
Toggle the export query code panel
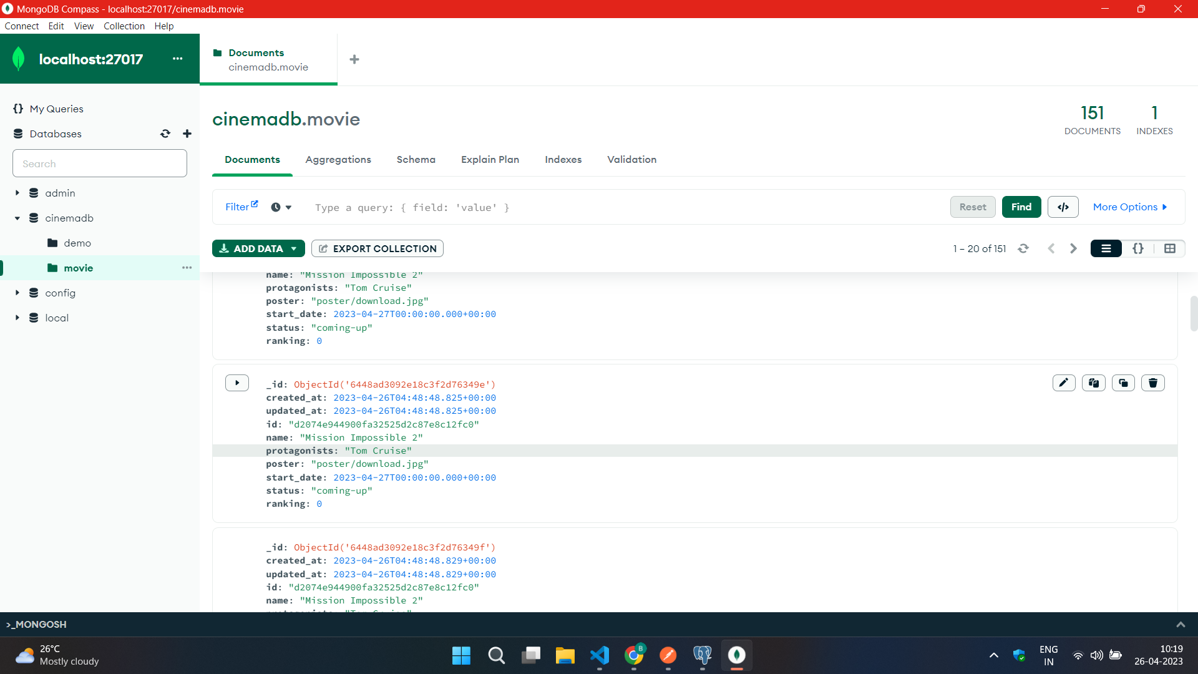pyautogui.click(x=1063, y=207)
